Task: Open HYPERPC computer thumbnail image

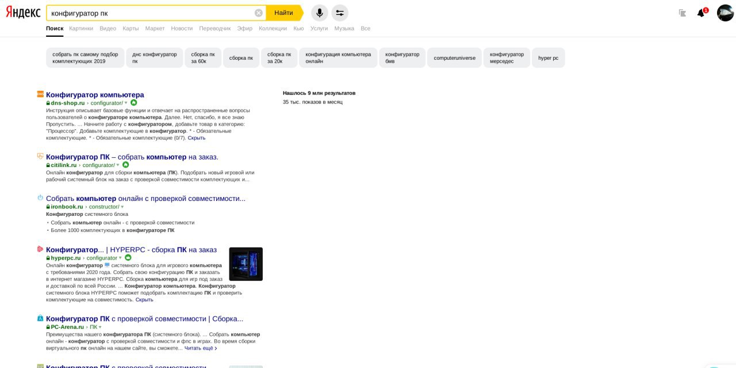Action: pyautogui.click(x=246, y=264)
